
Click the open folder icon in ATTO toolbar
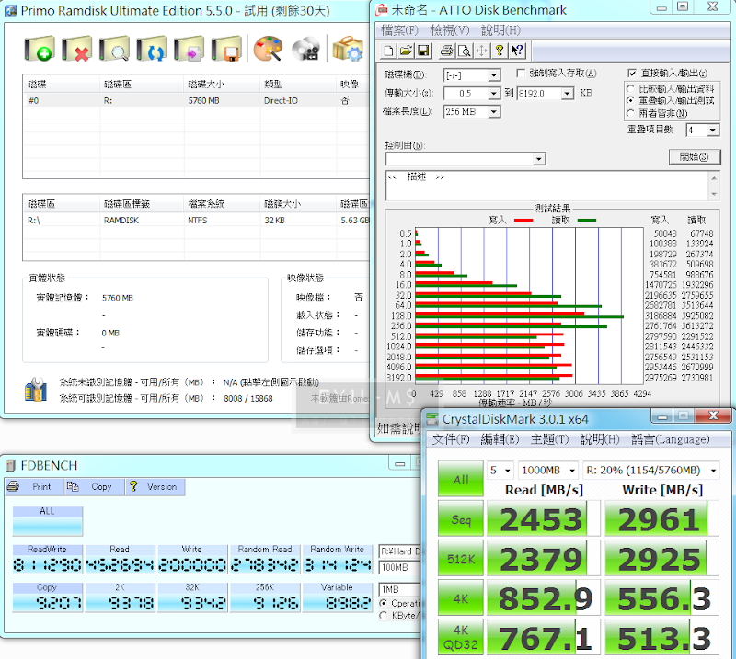(x=406, y=51)
